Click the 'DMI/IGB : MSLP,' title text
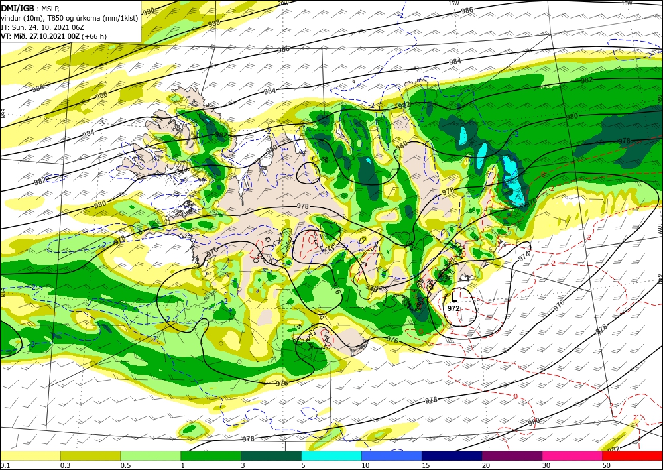 [x=30, y=7]
